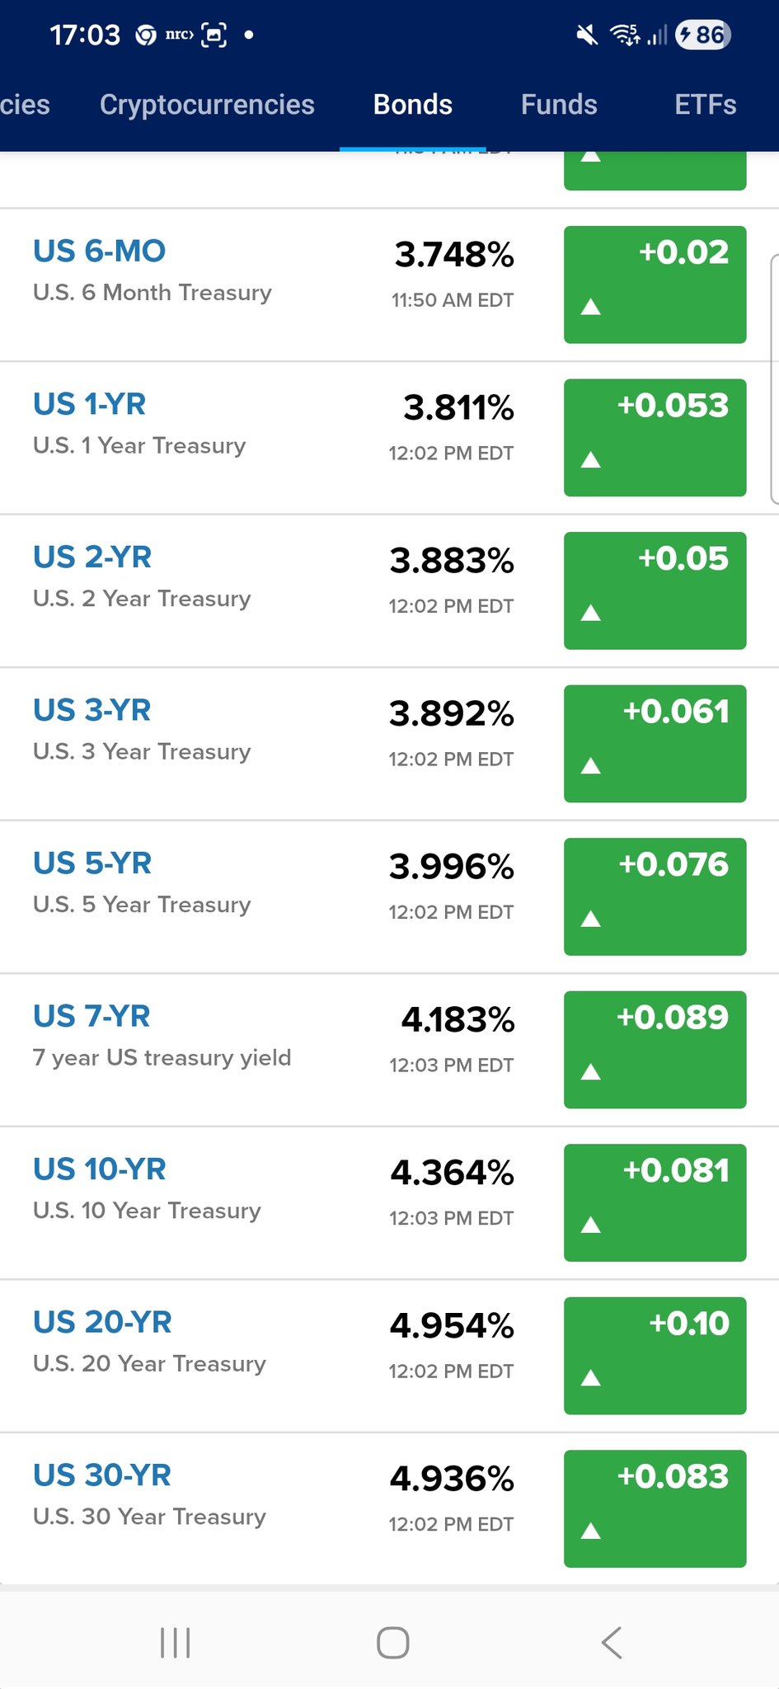Switch to the Funds tab

coord(559,105)
